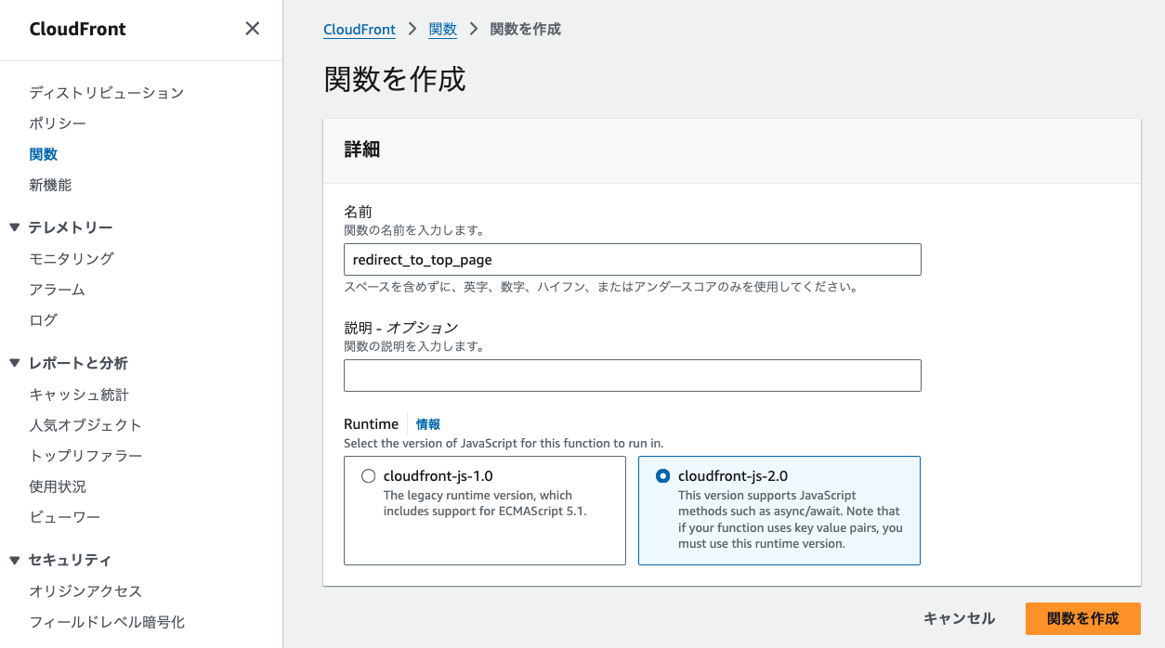The height and width of the screenshot is (648, 1165).
Task: Open アラーム page
Action: (57, 290)
